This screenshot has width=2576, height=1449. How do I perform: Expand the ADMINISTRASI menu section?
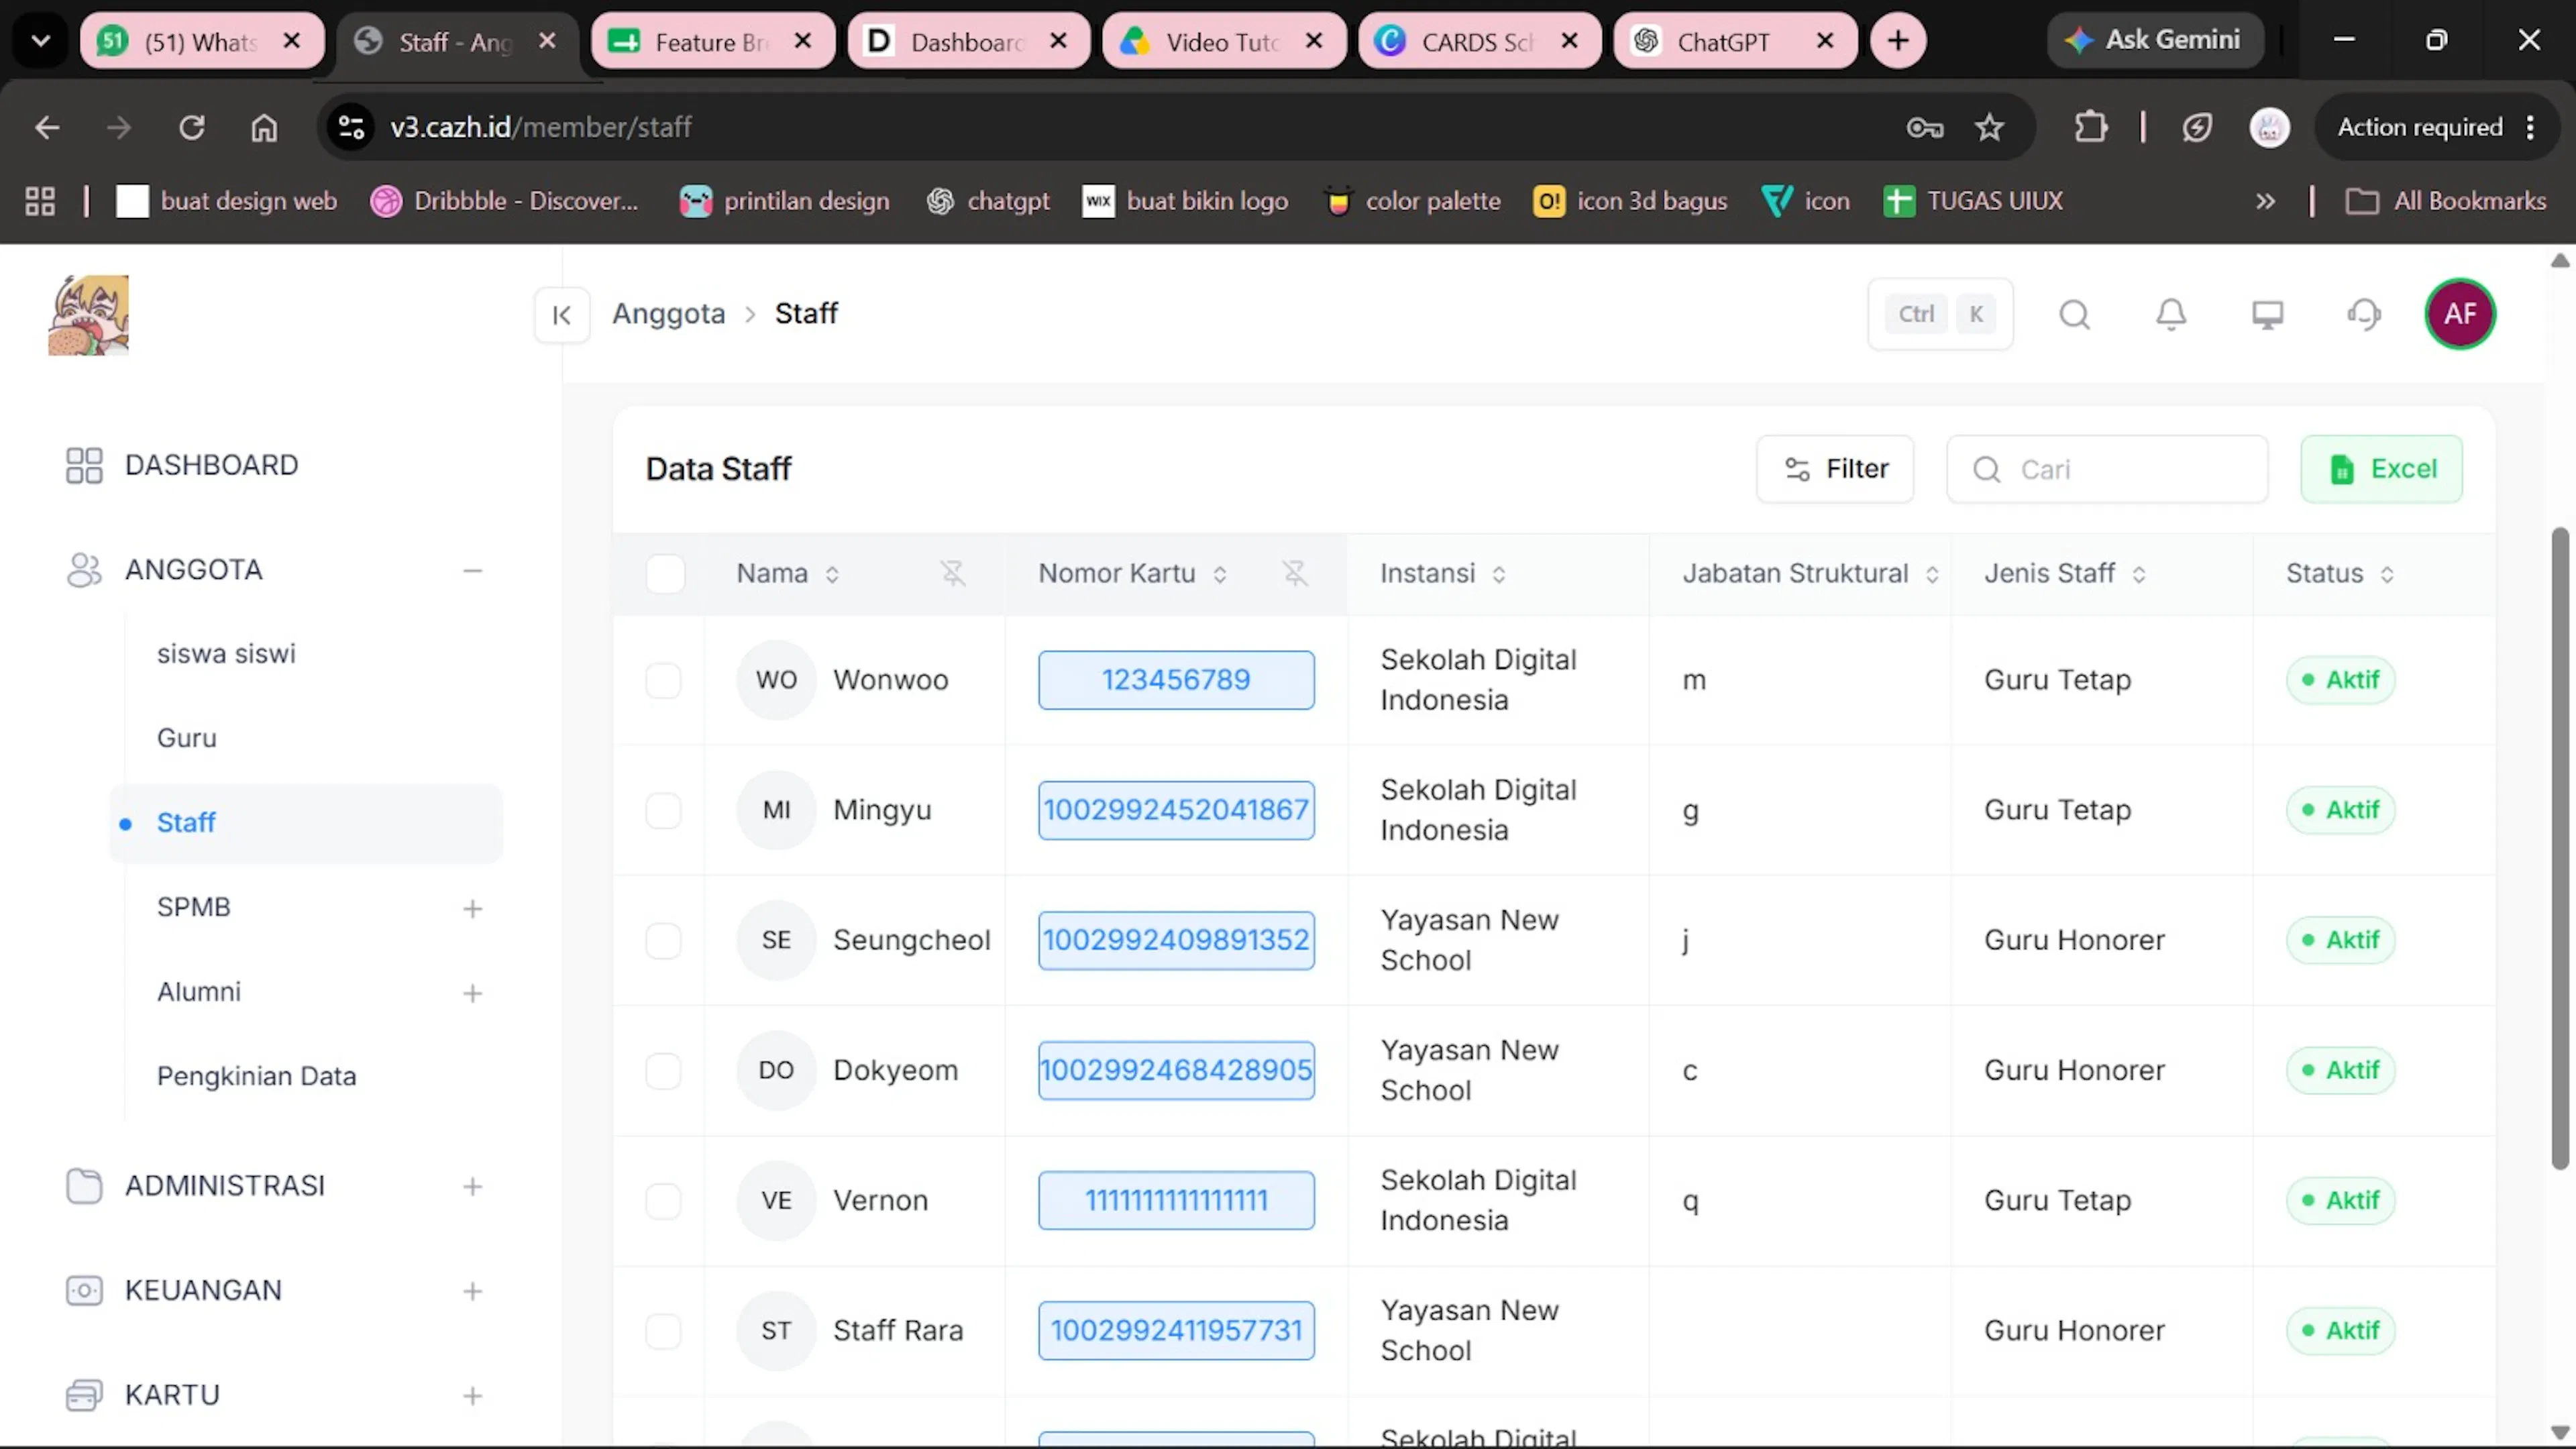click(473, 1186)
